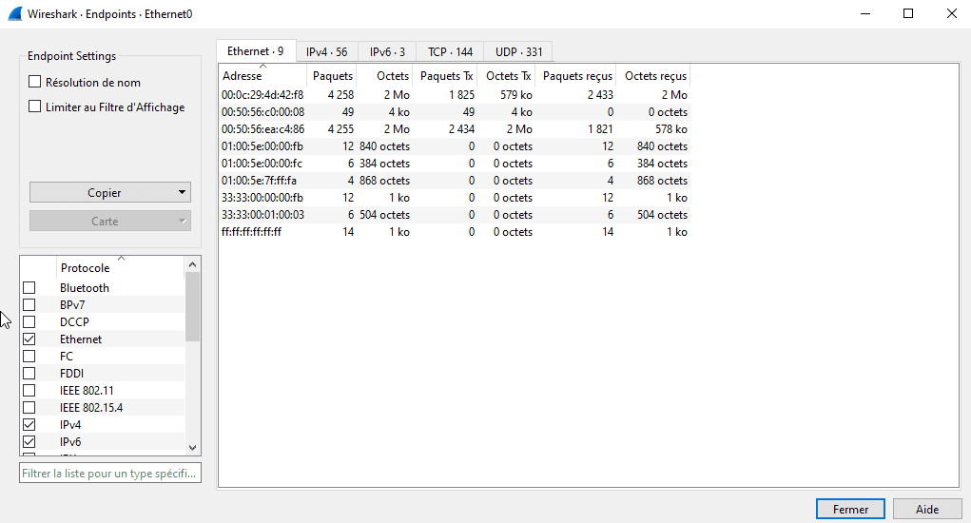The image size is (971, 523).
Task: Toggle Limiter au Filtre d'Affichage checkbox
Action: point(34,107)
